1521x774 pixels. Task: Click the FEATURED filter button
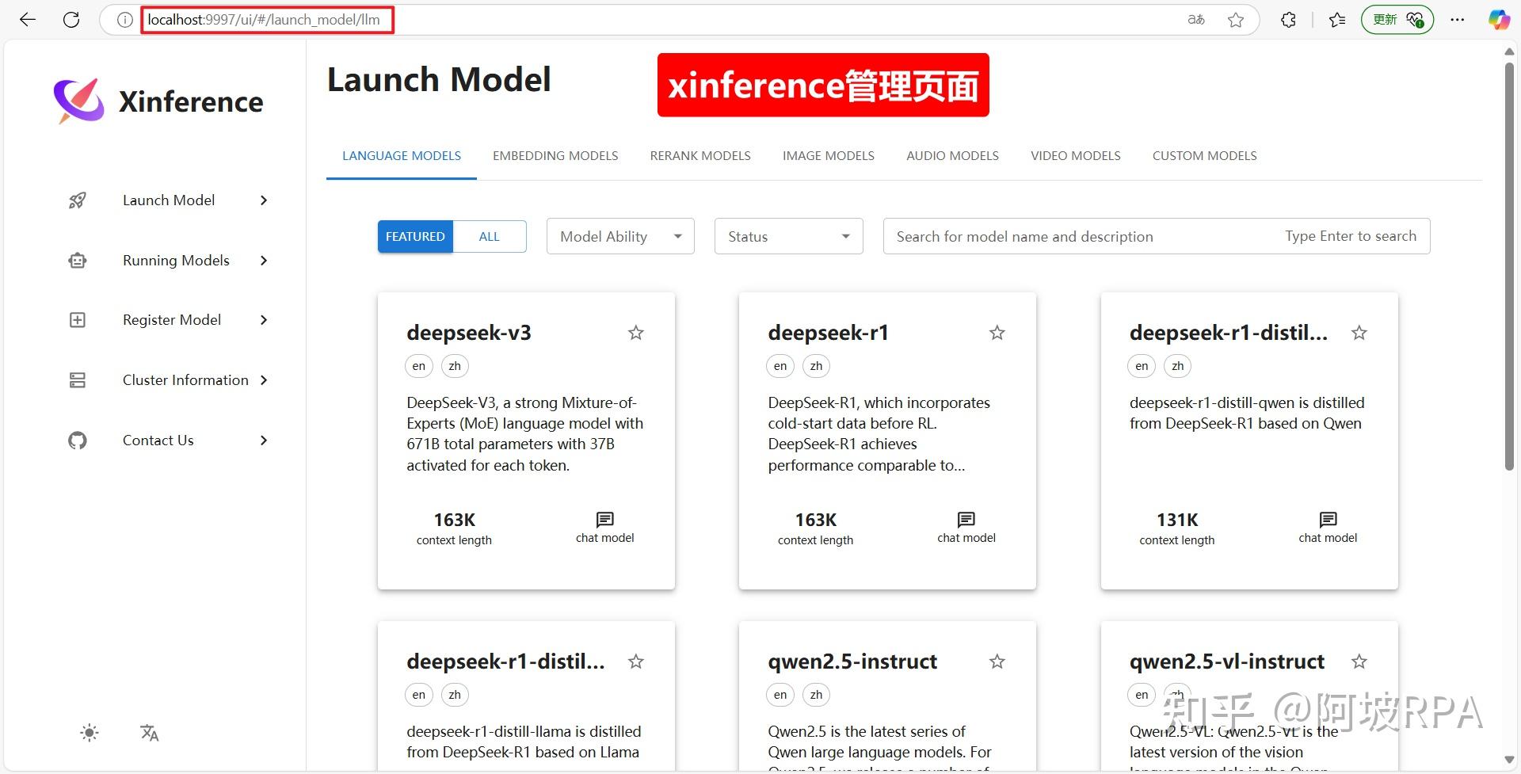click(414, 235)
